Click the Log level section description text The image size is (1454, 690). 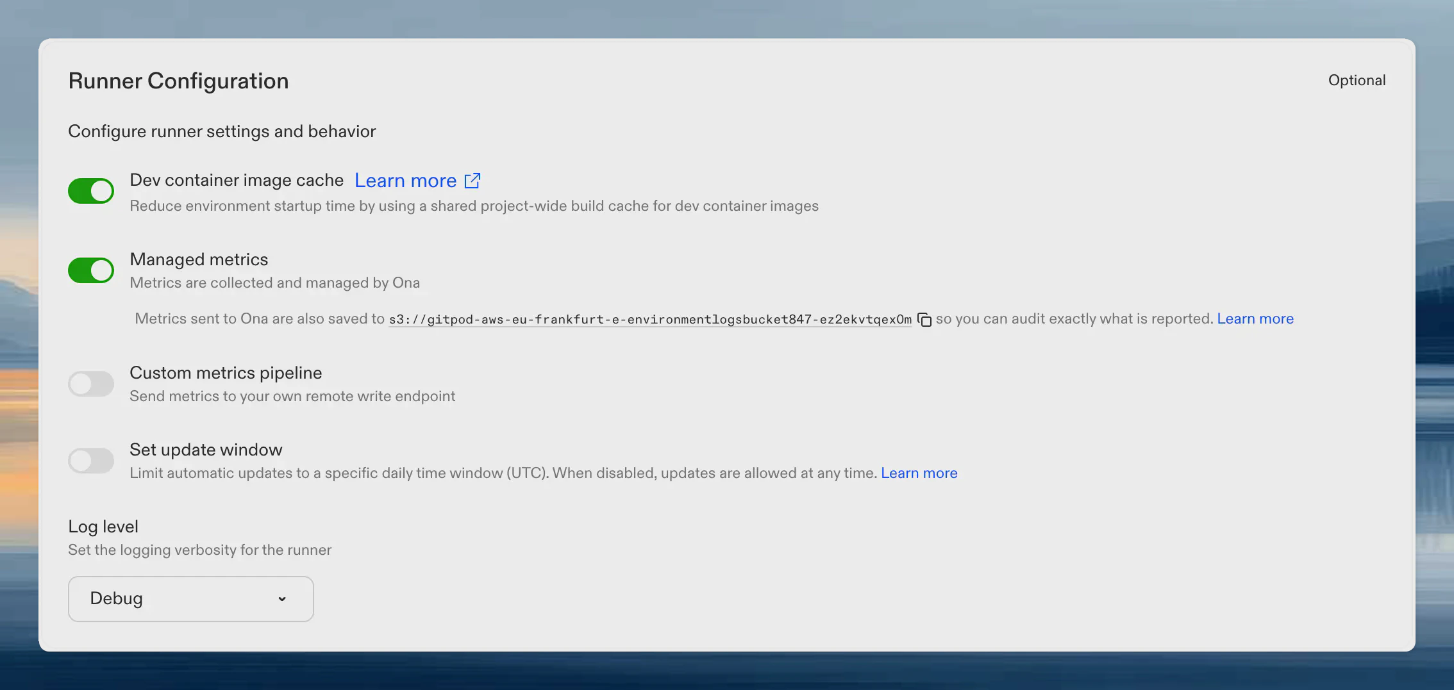click(199, 550)
